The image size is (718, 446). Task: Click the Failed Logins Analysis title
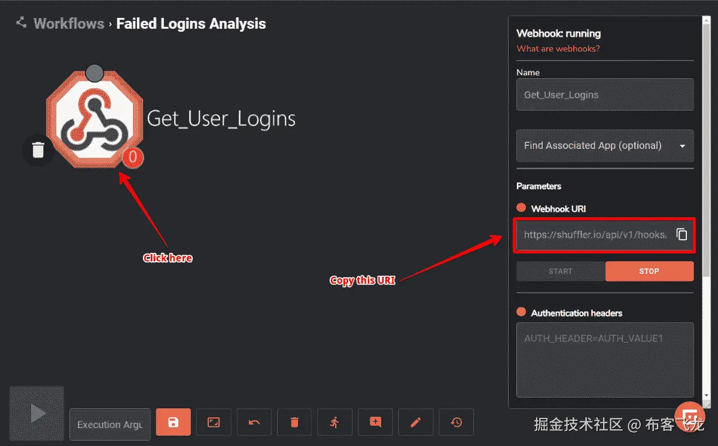pyautogui.click(x=191, y=24)
